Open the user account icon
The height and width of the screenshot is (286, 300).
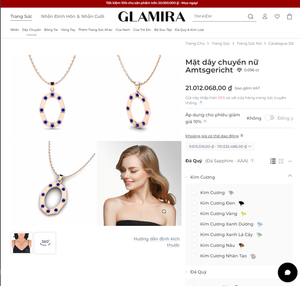point(265,16)
